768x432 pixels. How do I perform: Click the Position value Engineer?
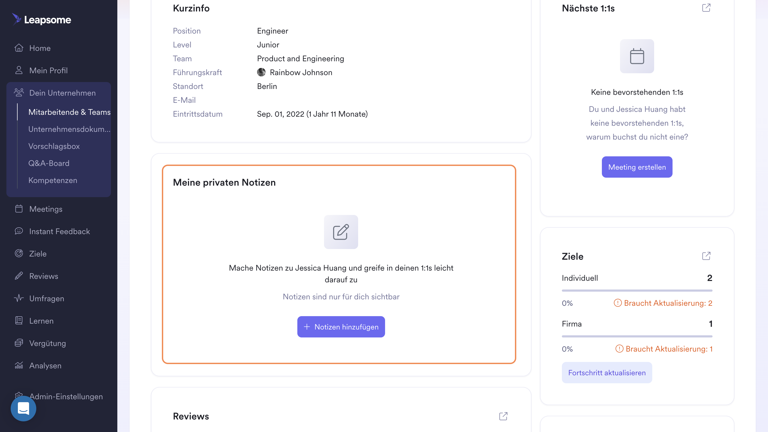pyautogui.click(x=273, y=31)
